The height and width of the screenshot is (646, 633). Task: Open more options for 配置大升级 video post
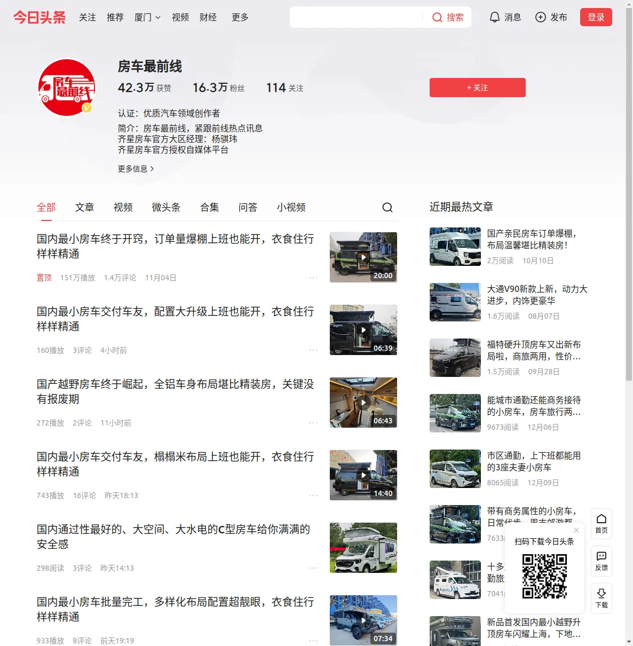tap(313, 350)
